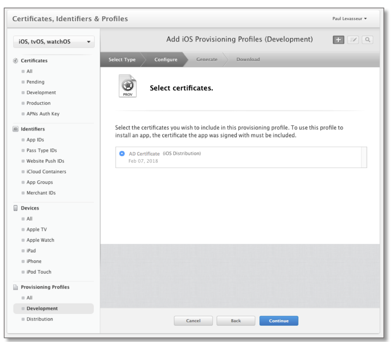Click the Certificates section icon
This screenshot has height=342, width=391.
pos(15,61)
